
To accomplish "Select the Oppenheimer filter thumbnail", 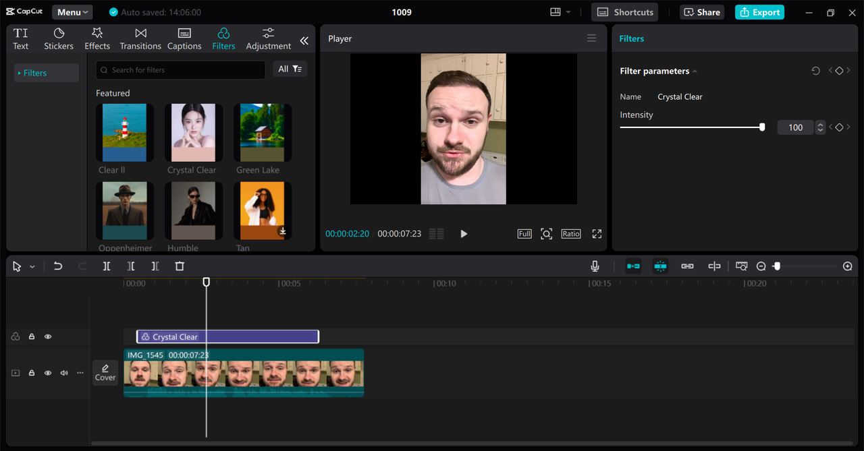I will coord(124,210).
